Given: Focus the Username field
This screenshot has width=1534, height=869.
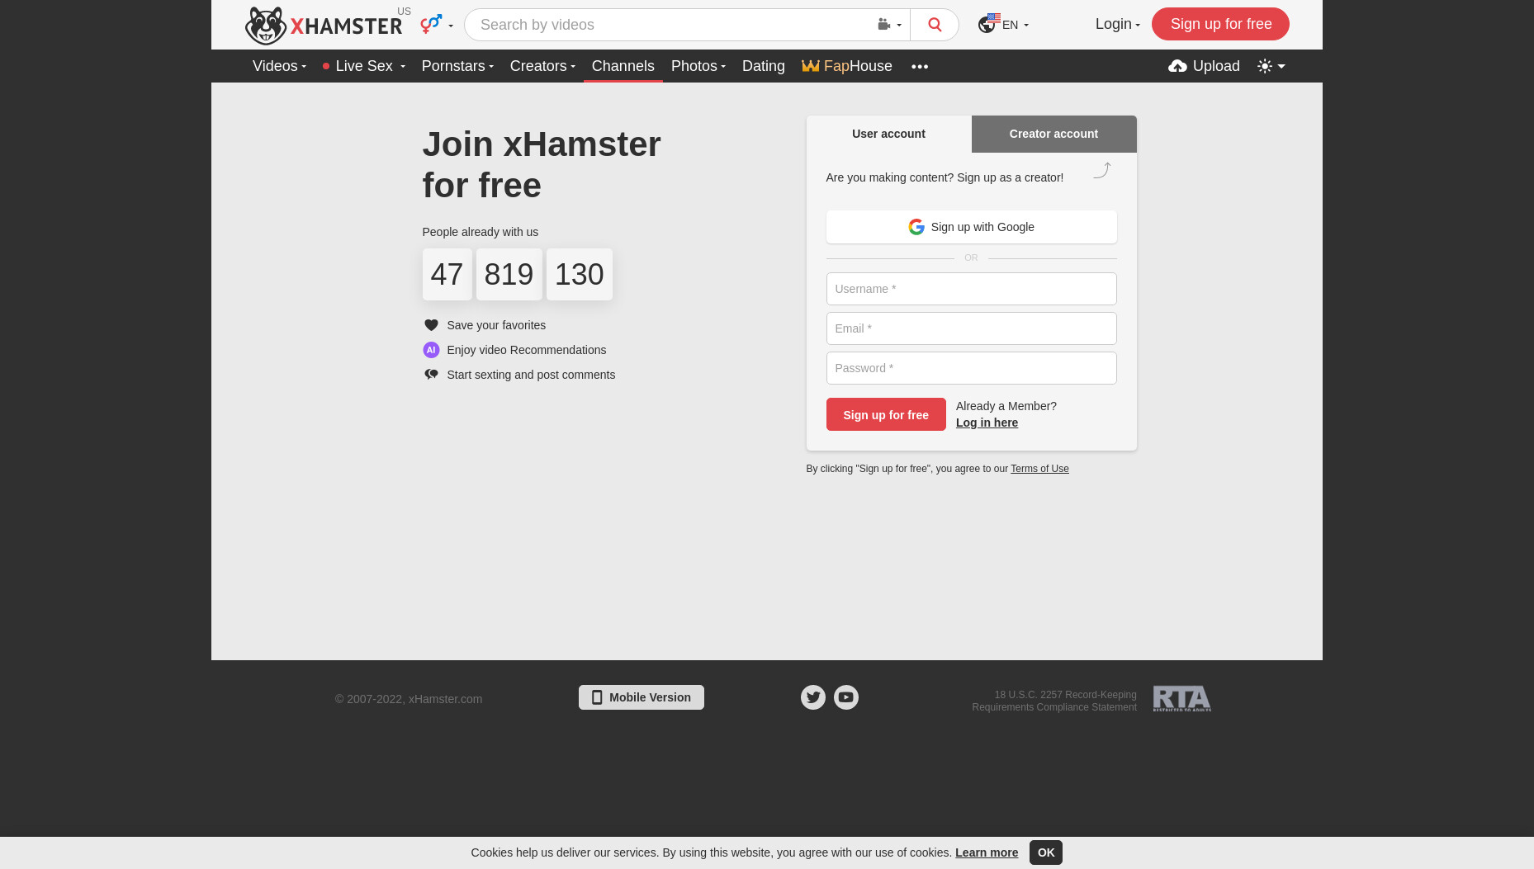Looking at the screenshot, I should click(971, 289).
